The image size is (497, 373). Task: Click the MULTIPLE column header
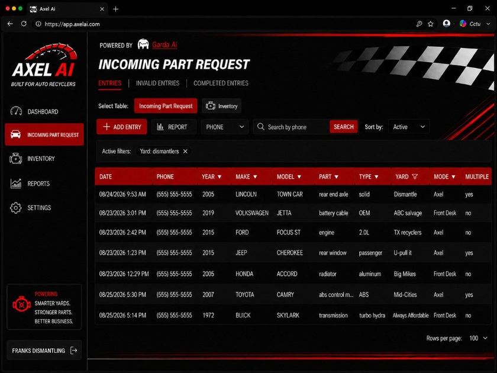(x=477, y=176)
